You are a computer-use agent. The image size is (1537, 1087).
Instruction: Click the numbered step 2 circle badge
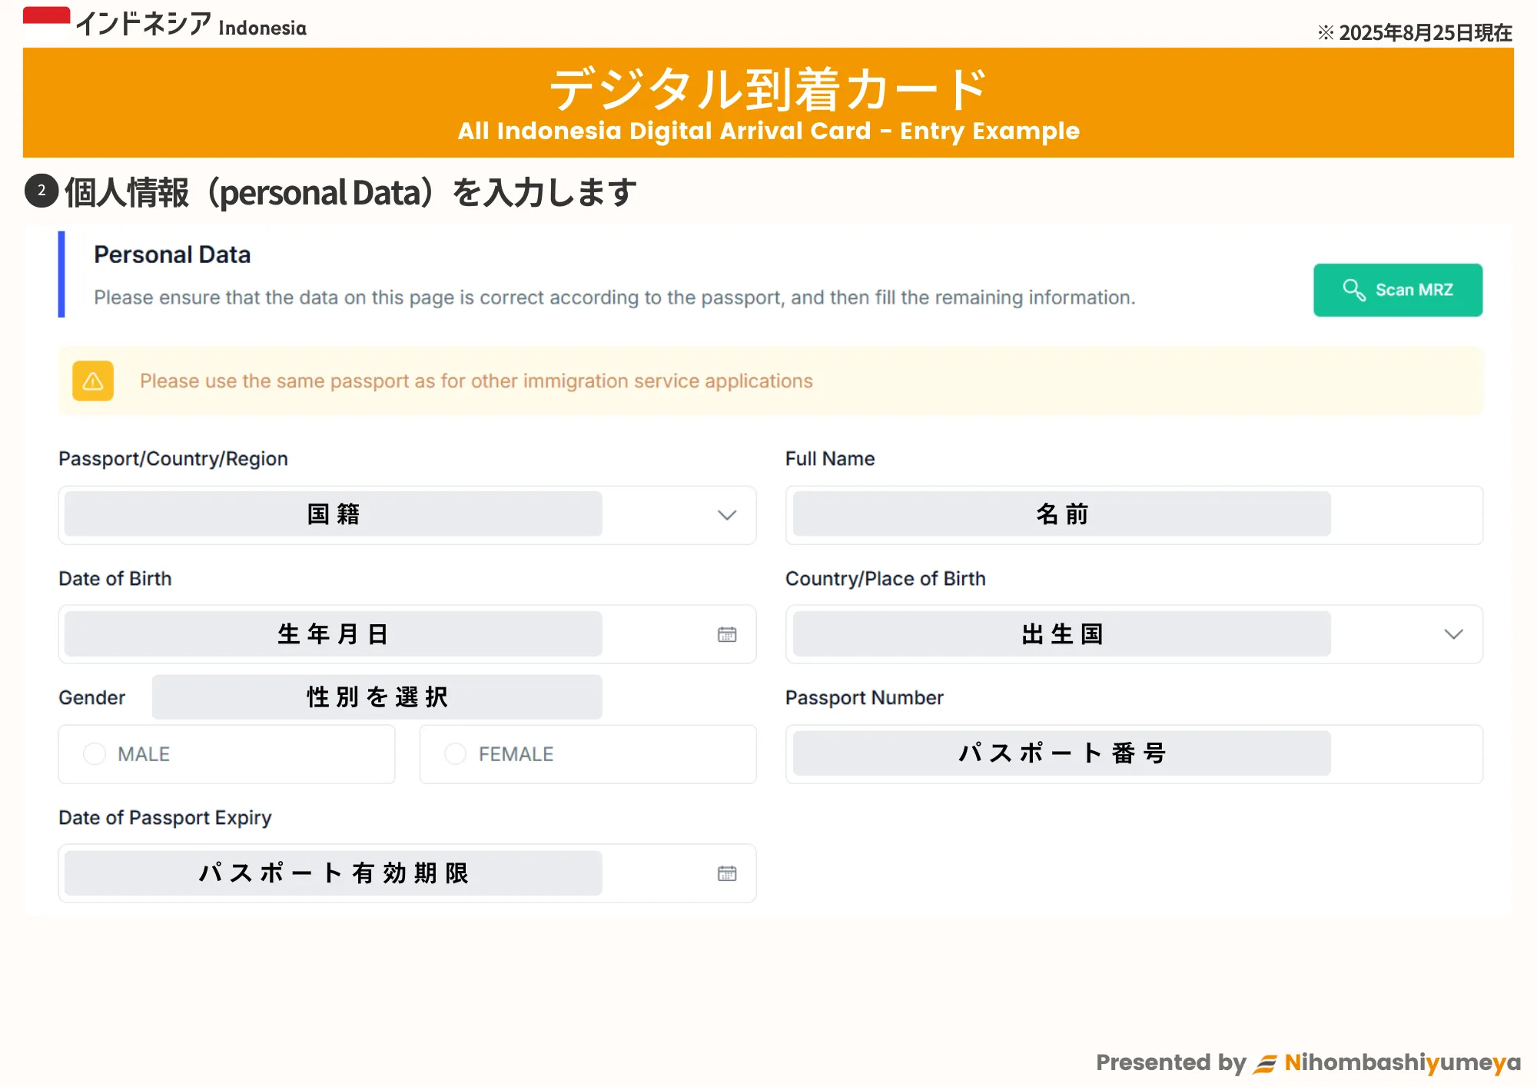41,191
